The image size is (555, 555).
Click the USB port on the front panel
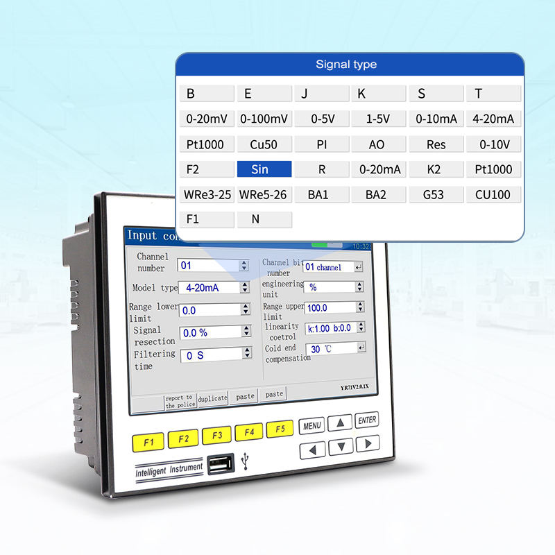click(221, 464)
